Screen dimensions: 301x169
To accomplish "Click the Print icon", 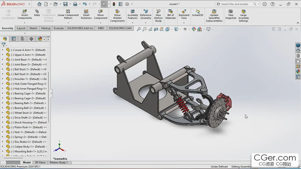I will coord(75,4).
